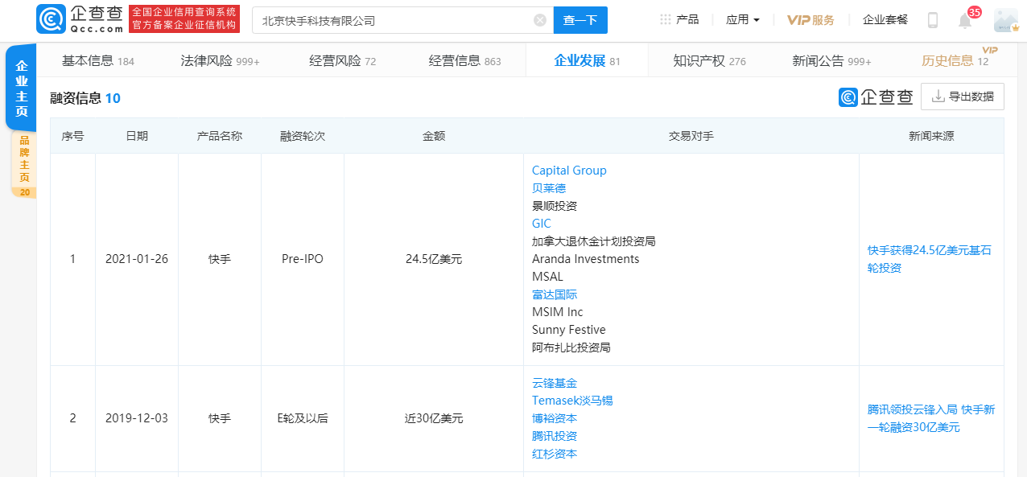Open 企业套餐 link
Viewport: 1027px width, 477px height.
coord(885,20)
